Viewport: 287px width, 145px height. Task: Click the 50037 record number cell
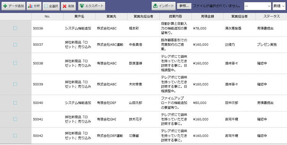click(x=38, y=45)
